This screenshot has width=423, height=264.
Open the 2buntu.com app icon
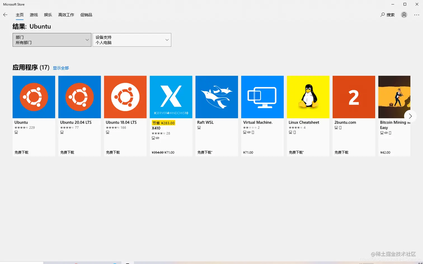click(354, 97)
